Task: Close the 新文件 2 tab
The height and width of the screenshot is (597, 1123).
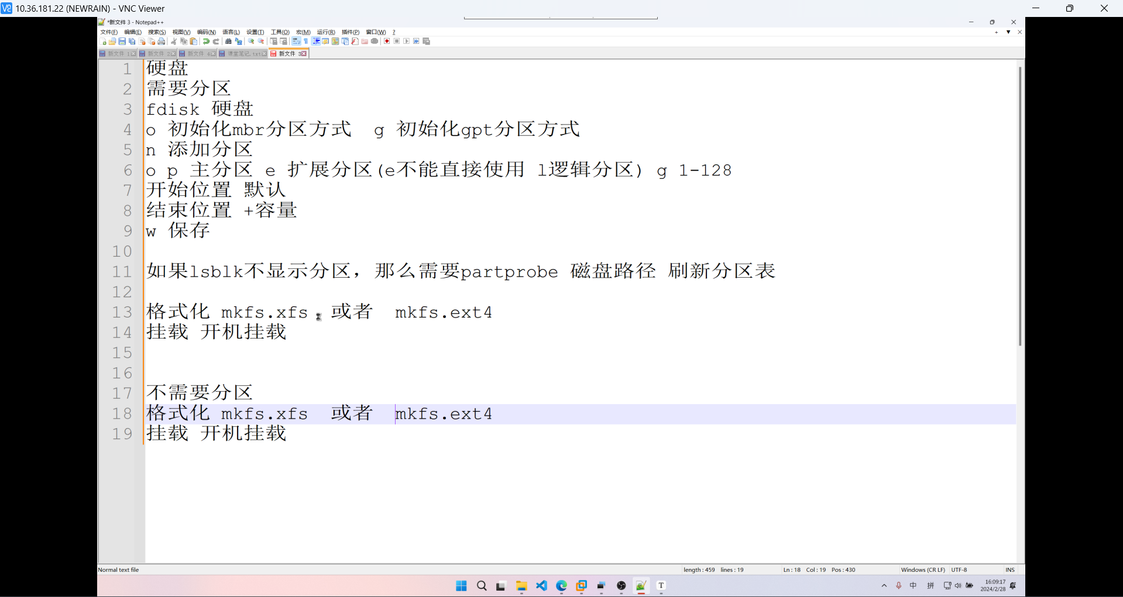Action: point(173,54)
